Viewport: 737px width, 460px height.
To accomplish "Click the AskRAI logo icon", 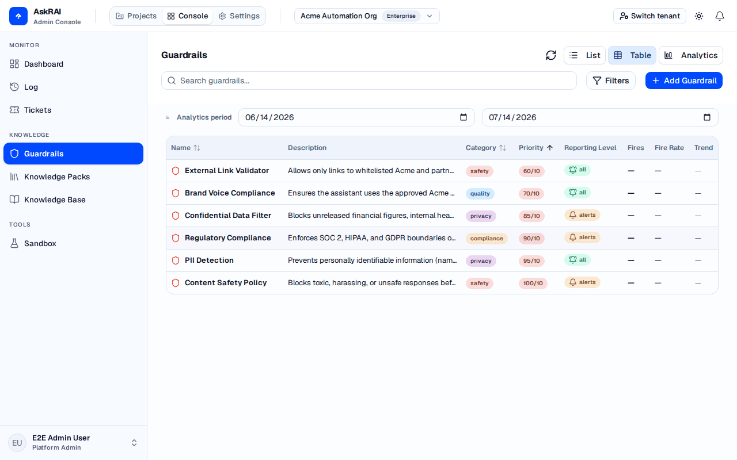I will [x=18, y=16].
